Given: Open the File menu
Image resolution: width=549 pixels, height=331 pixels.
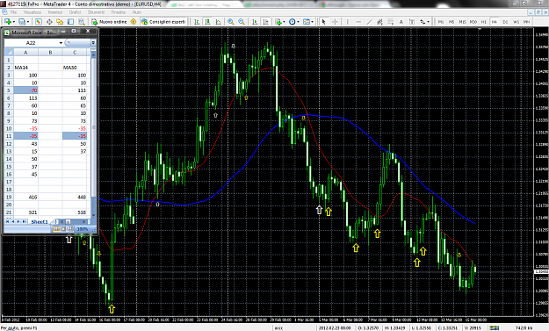Looking at the screenshot, I should [x=13, y=12].
